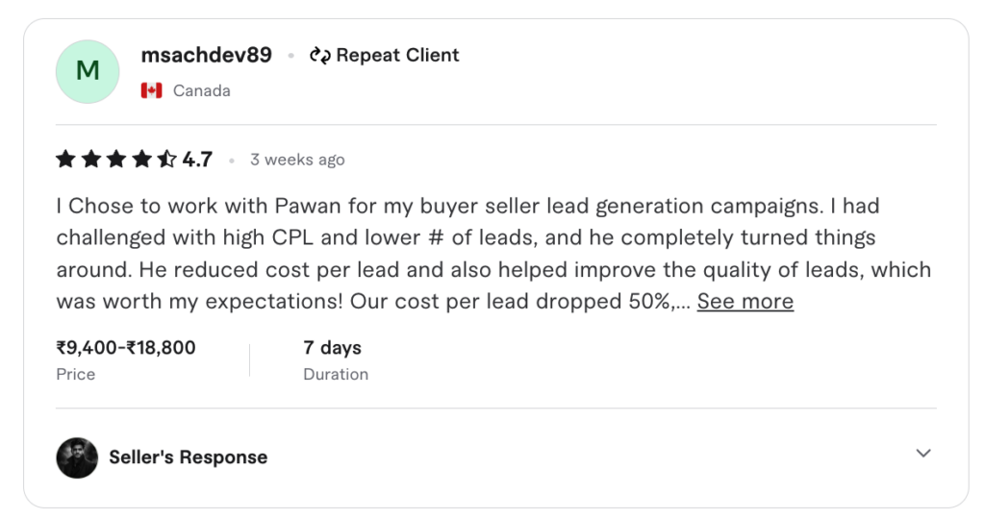Image resolution: width=985 pixels, height=519 pixels.
Task: Click the green M user avatar
Action: 88,72
